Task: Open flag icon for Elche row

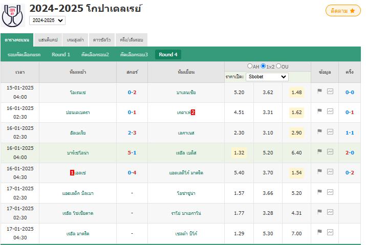Action: click(x=319, y=171)
